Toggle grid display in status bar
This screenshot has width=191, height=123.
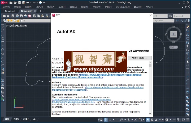[x=106, y=120]
